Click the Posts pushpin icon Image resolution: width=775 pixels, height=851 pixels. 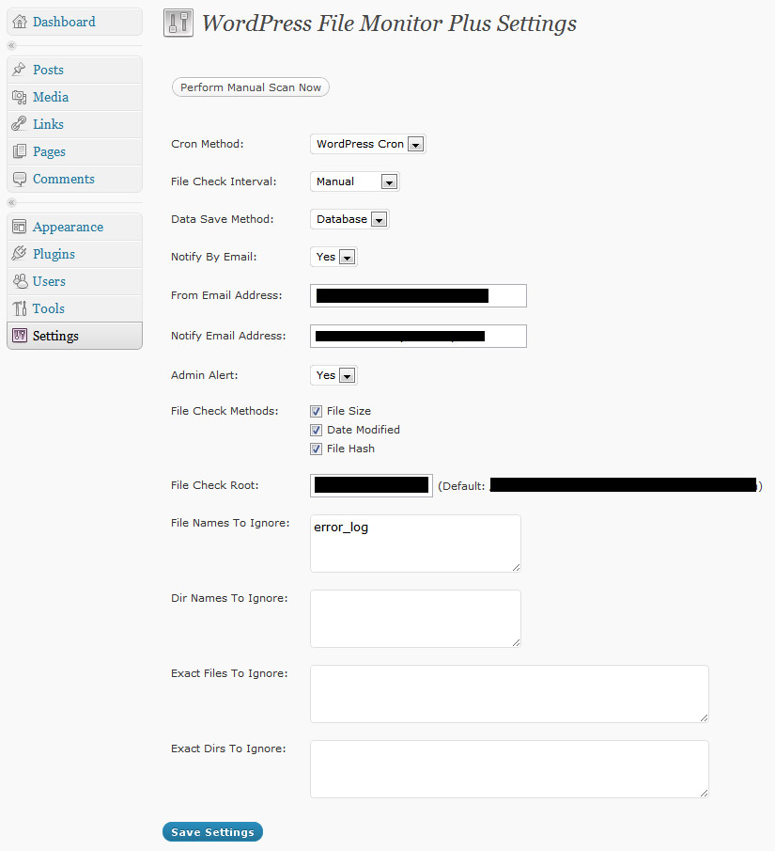[x=20, y=70]
